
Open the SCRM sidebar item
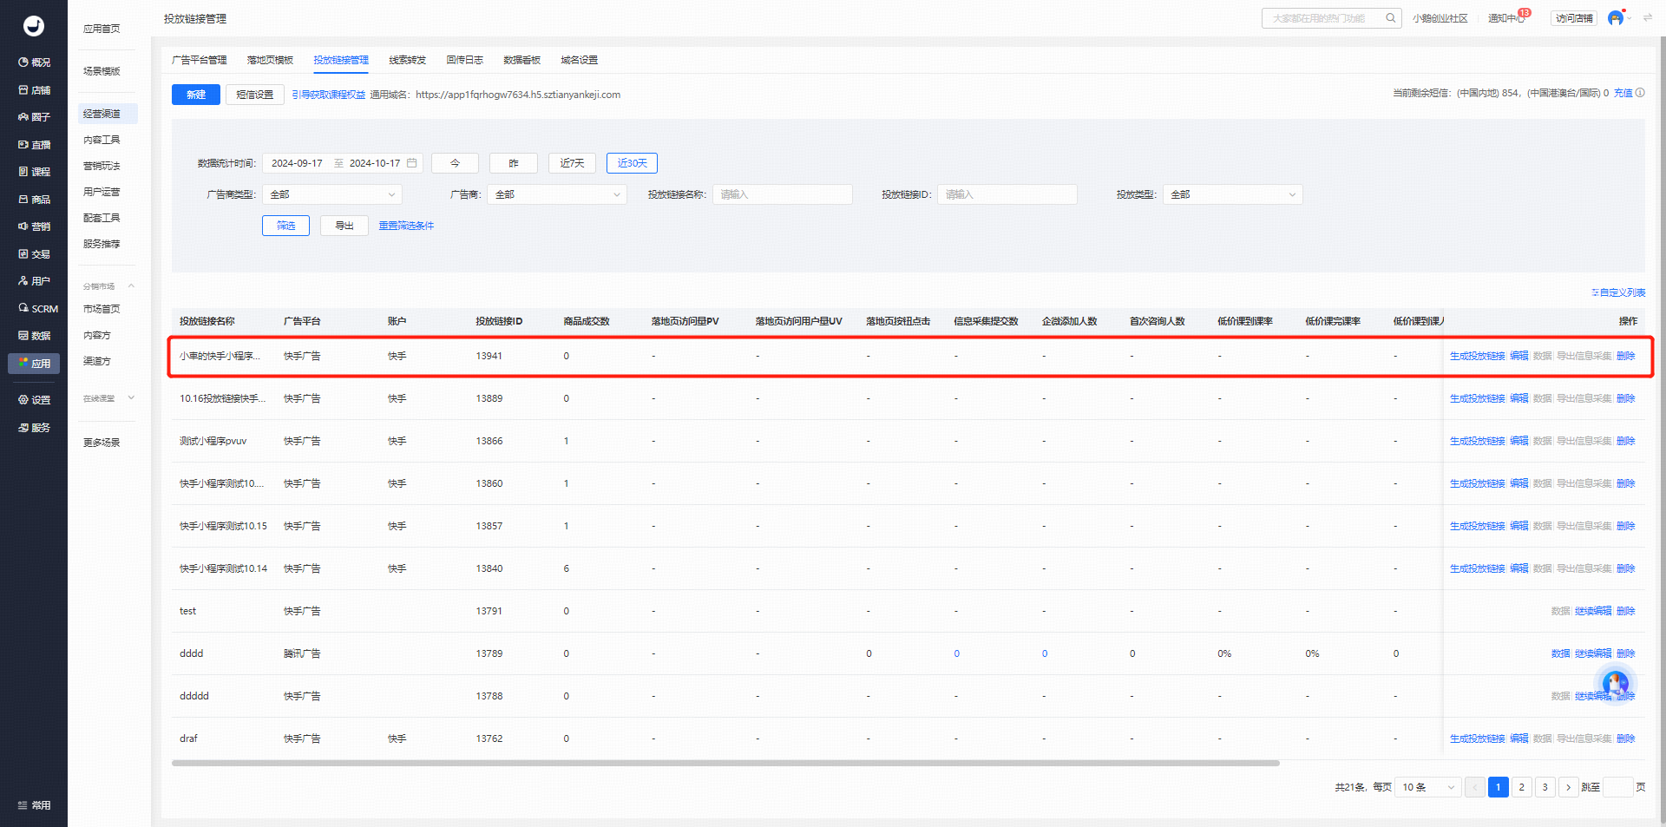[38, 309]
